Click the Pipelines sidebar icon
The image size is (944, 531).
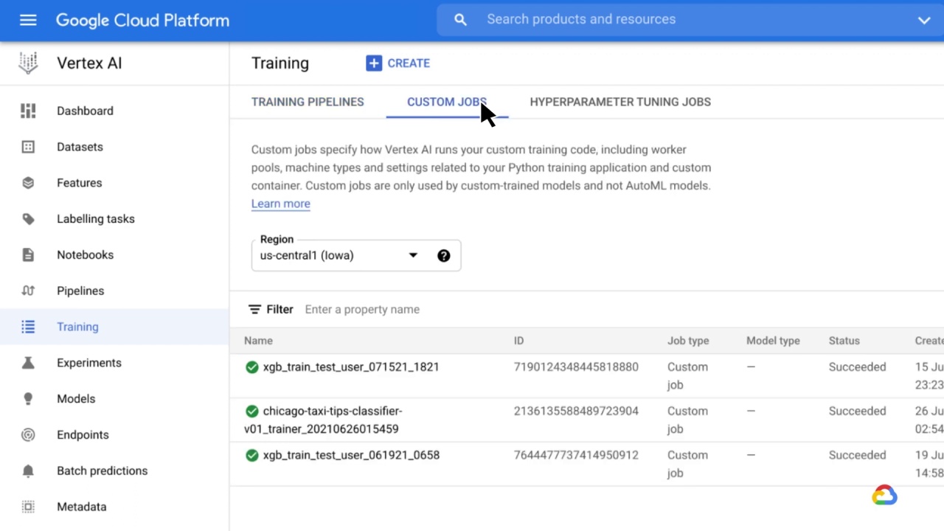click(x=28, y=291)
